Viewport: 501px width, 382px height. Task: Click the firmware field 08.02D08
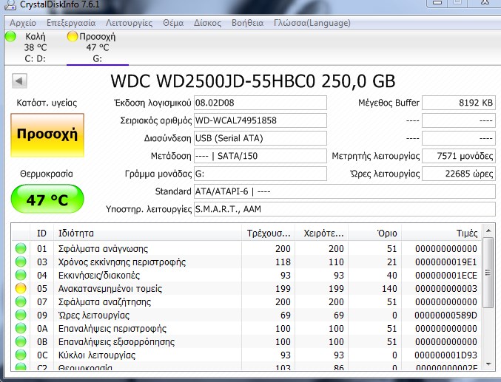click(260, 103)
